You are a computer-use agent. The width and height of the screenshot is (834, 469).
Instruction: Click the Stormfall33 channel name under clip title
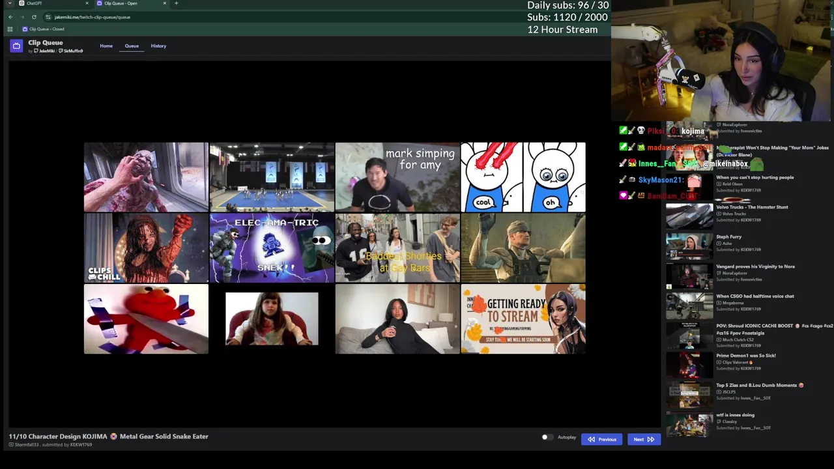[x=27, y=445]
